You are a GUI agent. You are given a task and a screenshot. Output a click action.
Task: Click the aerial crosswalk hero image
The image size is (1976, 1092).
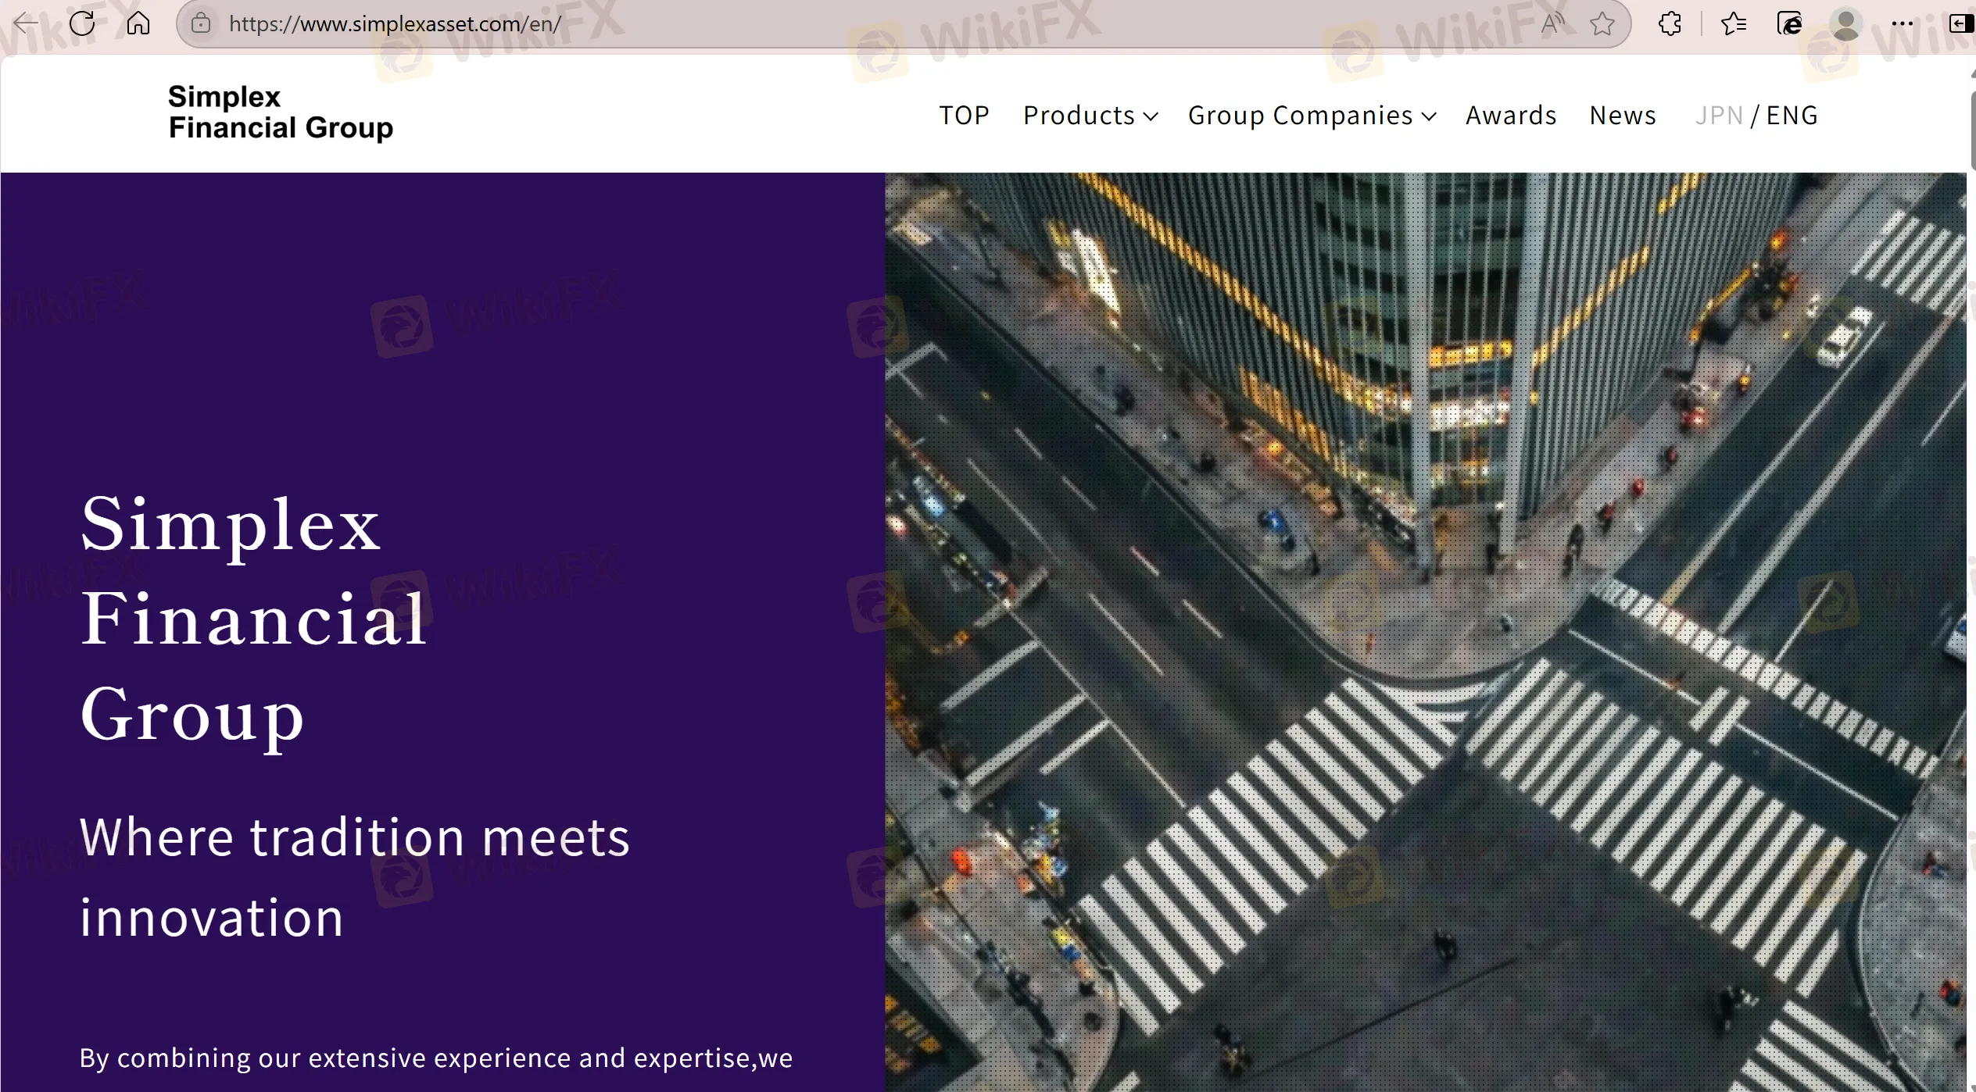(x=1426, y=632)
